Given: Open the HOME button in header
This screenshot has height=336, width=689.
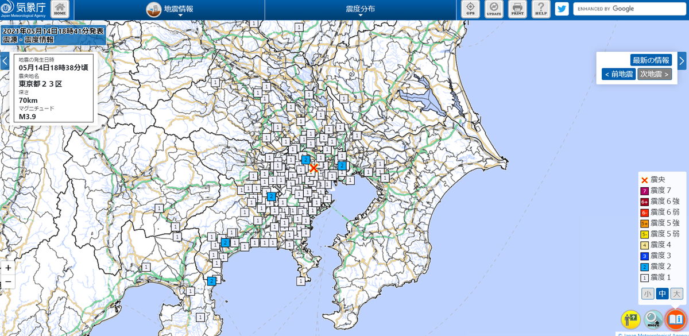Looking at the screenshot, I should pyautogui.click(x=60, y=9).
